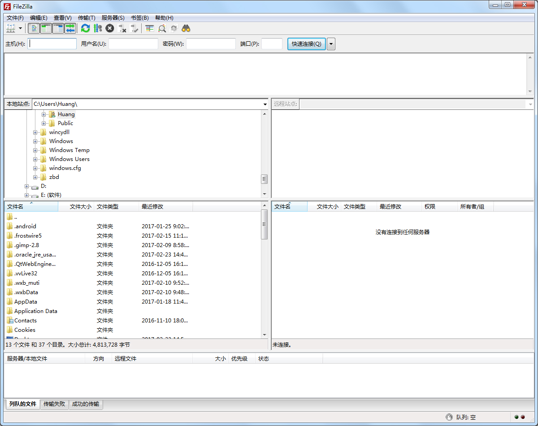Screen dimensions: 538x426
Task: Click the filename filters magnifier icon
Action: (162, 28)
